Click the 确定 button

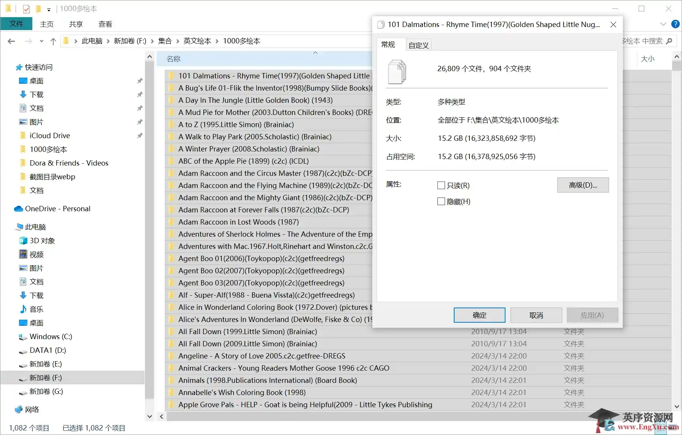point(479,315)
